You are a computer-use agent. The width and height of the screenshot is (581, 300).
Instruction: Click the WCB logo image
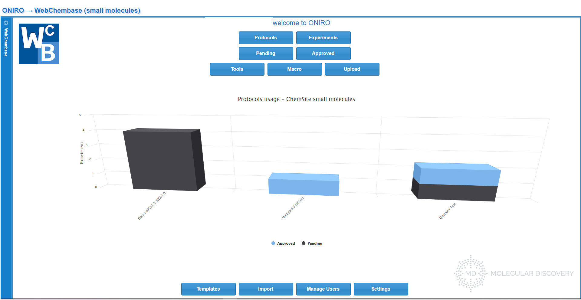(x=39, y=44)
